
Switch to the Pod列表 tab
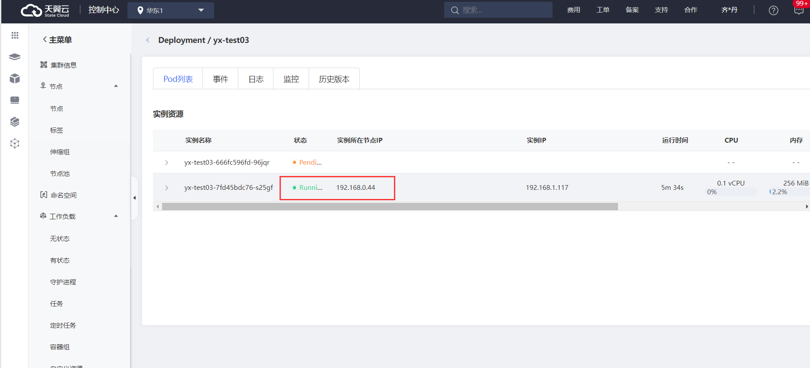(x=178, y=79)
